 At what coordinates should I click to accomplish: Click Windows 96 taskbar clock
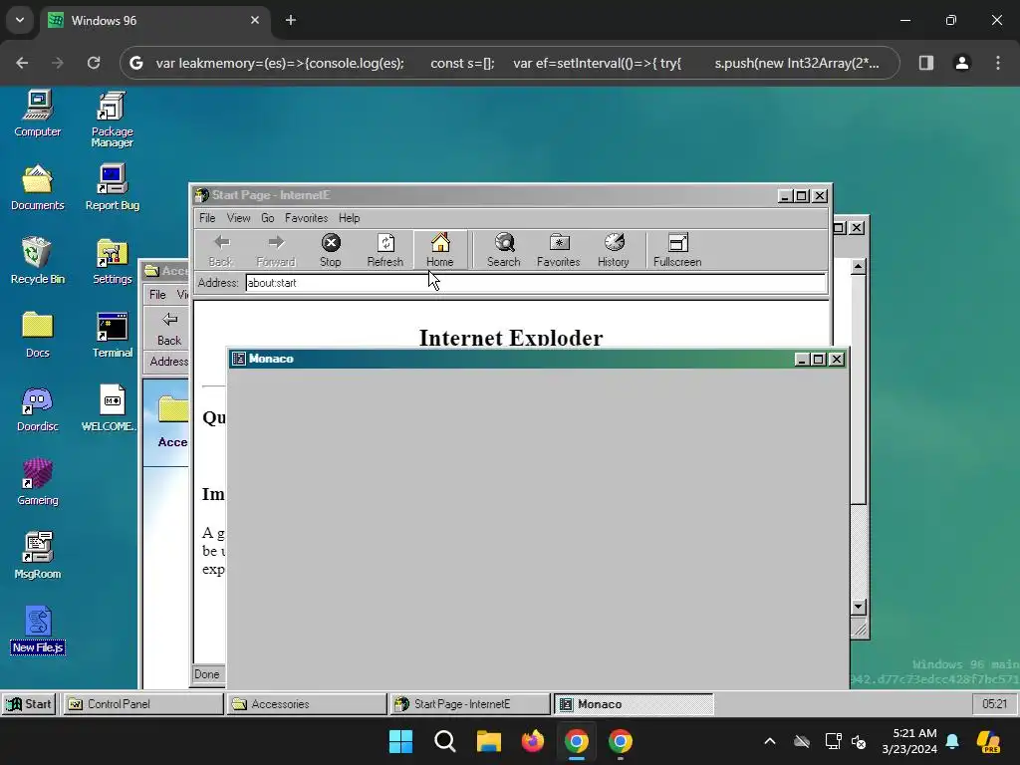[995, 704]
